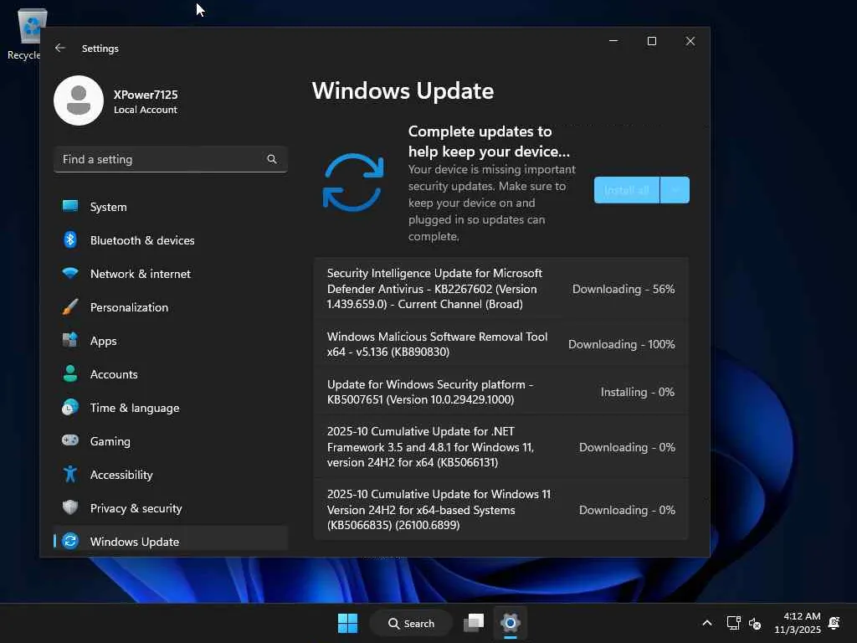
Task: Click the Privacy & security shield icon
Action: (x=70, y=507)
